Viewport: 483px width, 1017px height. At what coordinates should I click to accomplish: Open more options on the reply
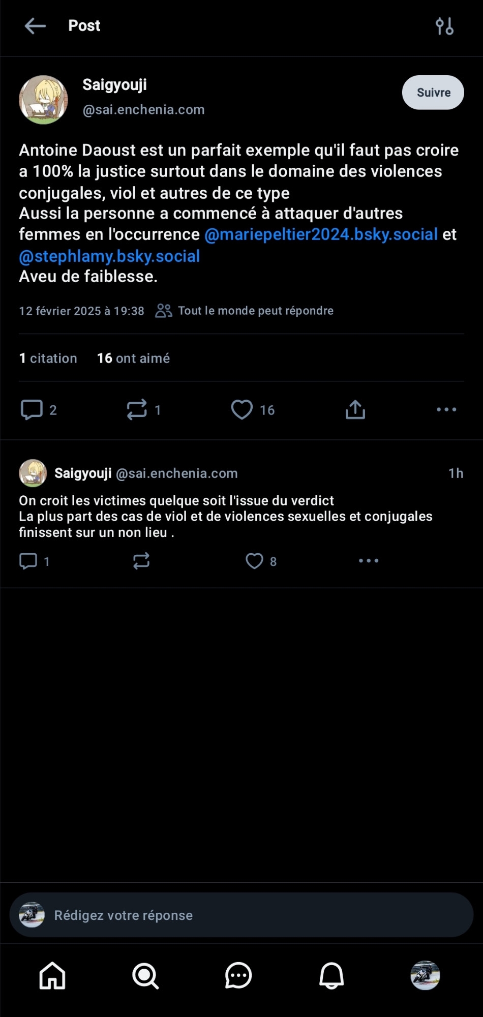click(x=369, y=561)
